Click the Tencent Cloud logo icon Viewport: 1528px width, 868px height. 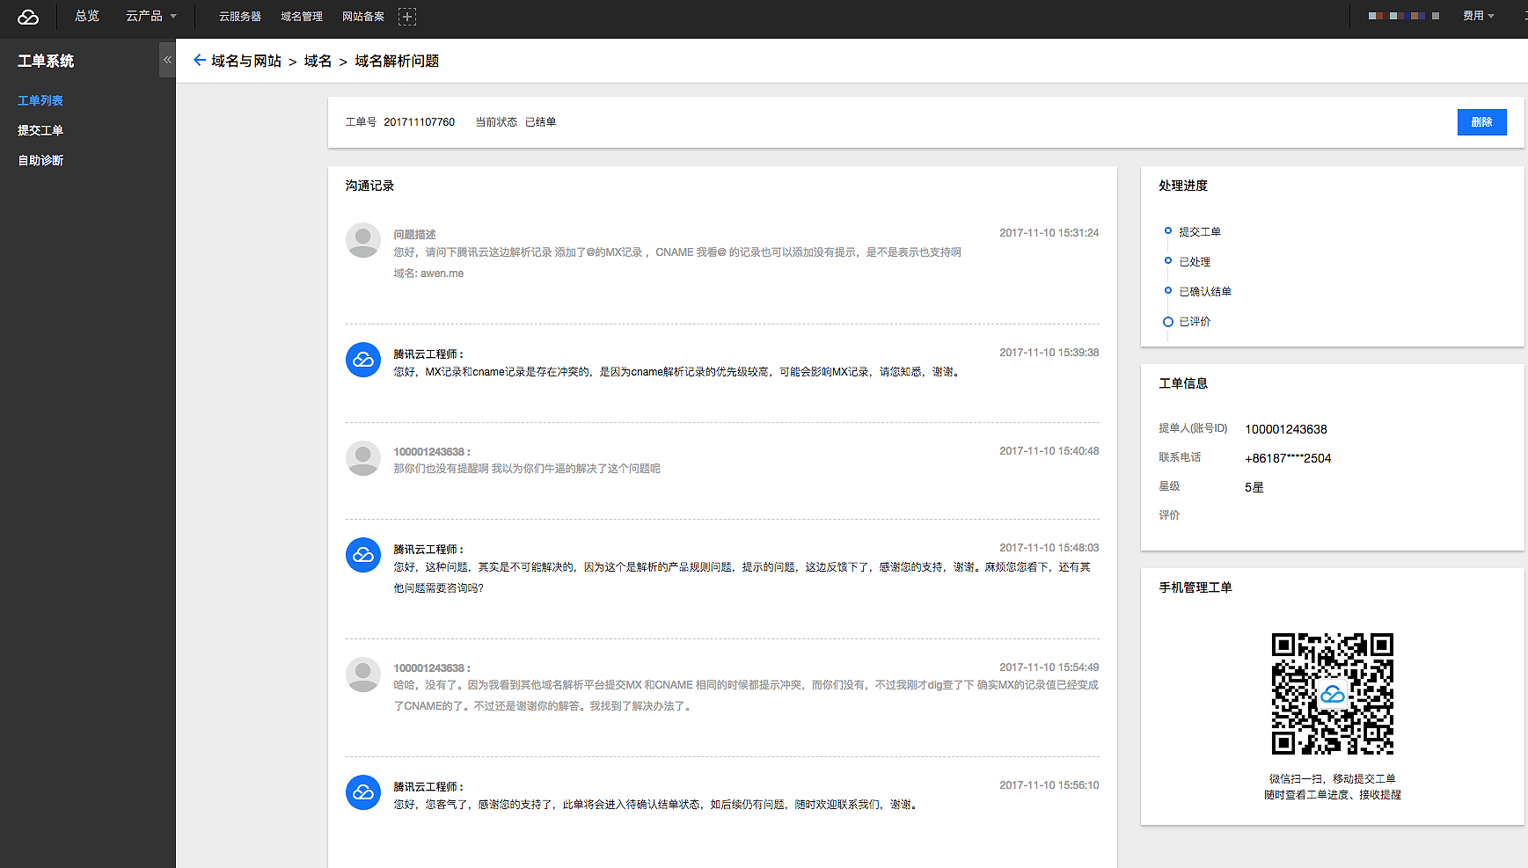[28, 17]
